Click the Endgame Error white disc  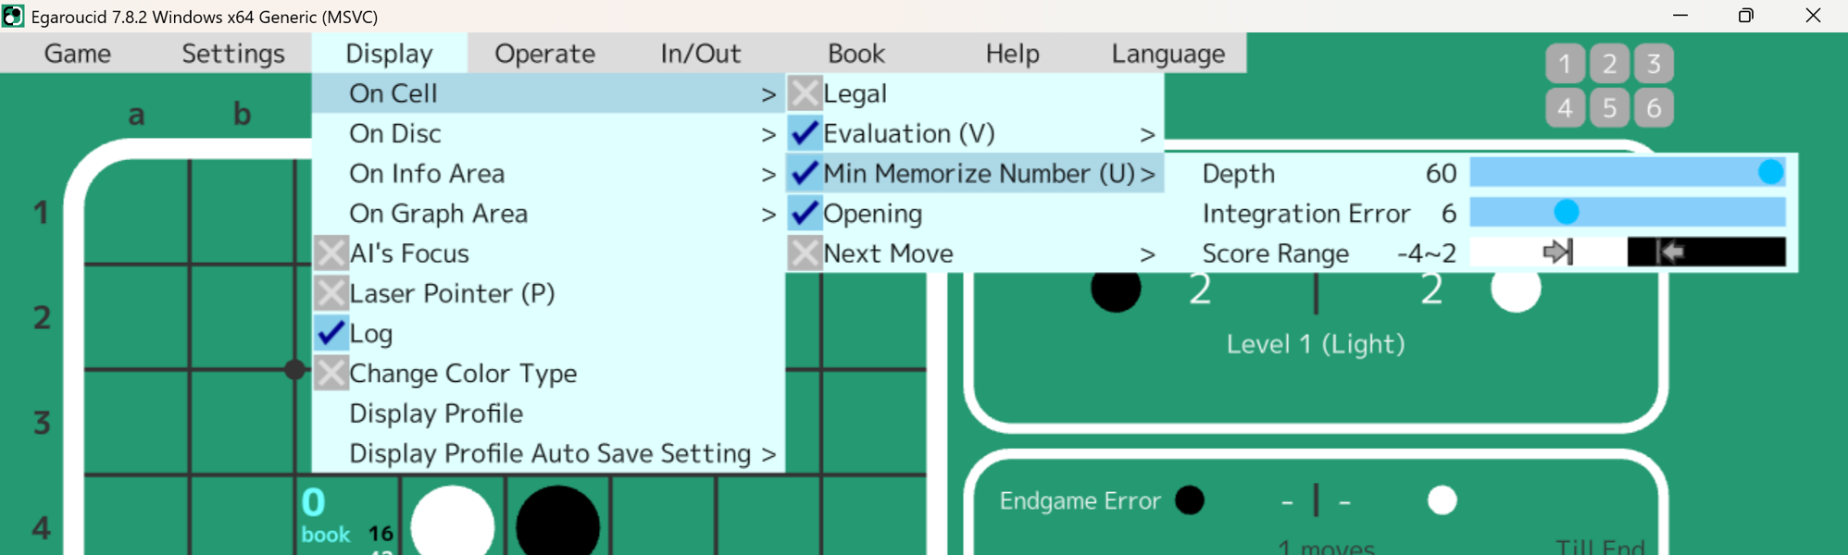click(x=1442, y=500)
